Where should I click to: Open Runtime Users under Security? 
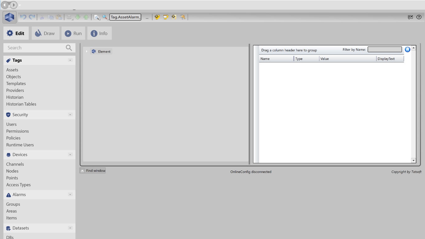(x=20, y=145)
